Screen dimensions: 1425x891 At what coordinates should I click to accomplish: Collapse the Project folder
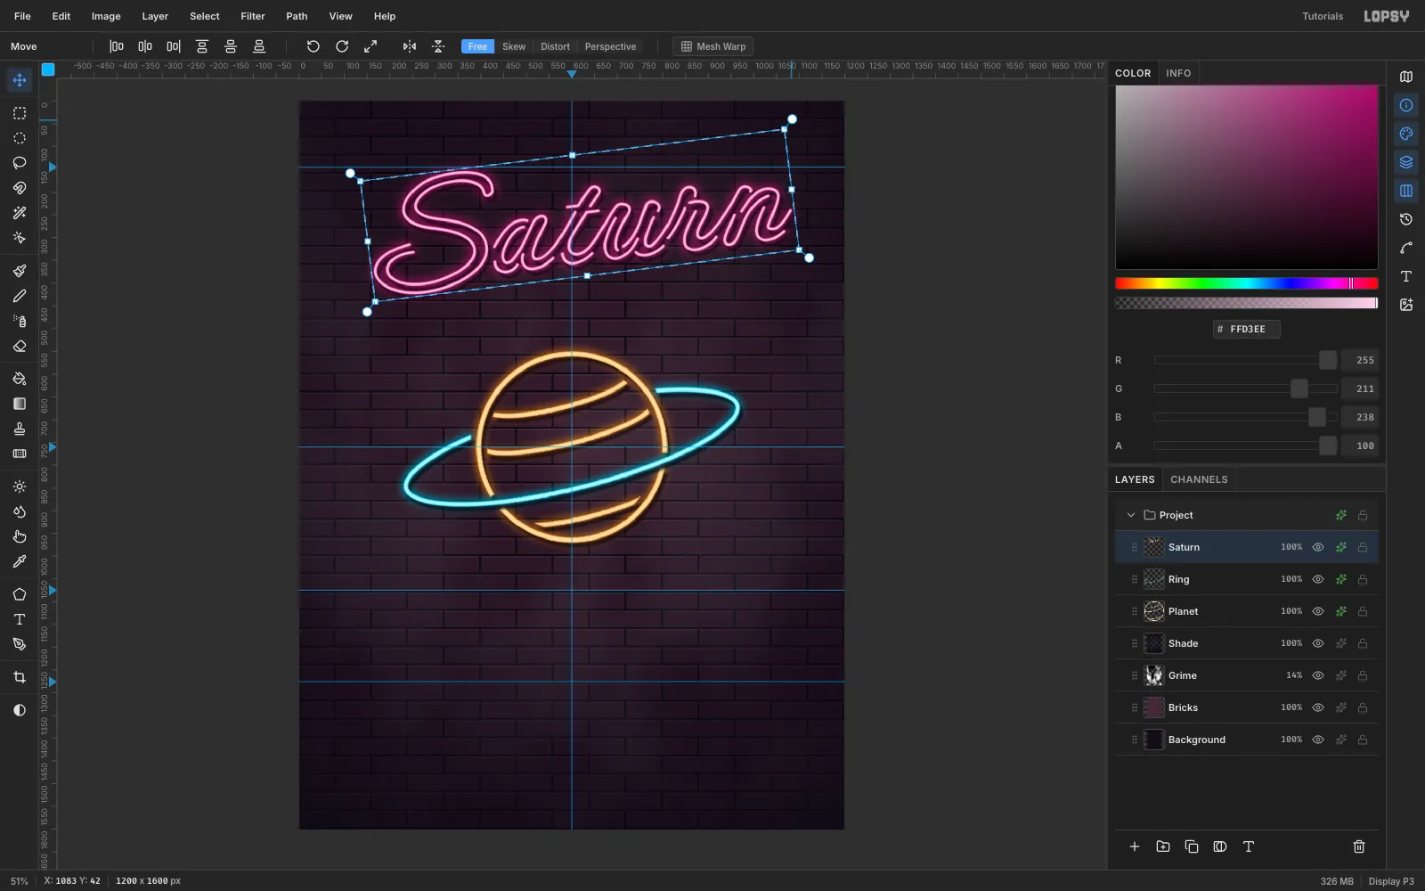point(1131,515)
